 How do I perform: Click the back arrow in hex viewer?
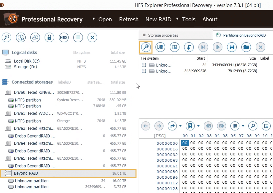coord(146,126)
